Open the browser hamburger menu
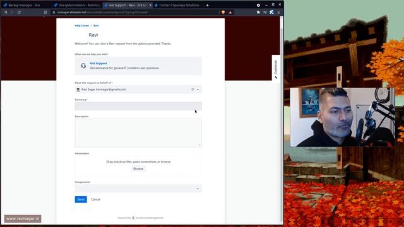Viewport: 404px width, 227px height. click(278, 12)
